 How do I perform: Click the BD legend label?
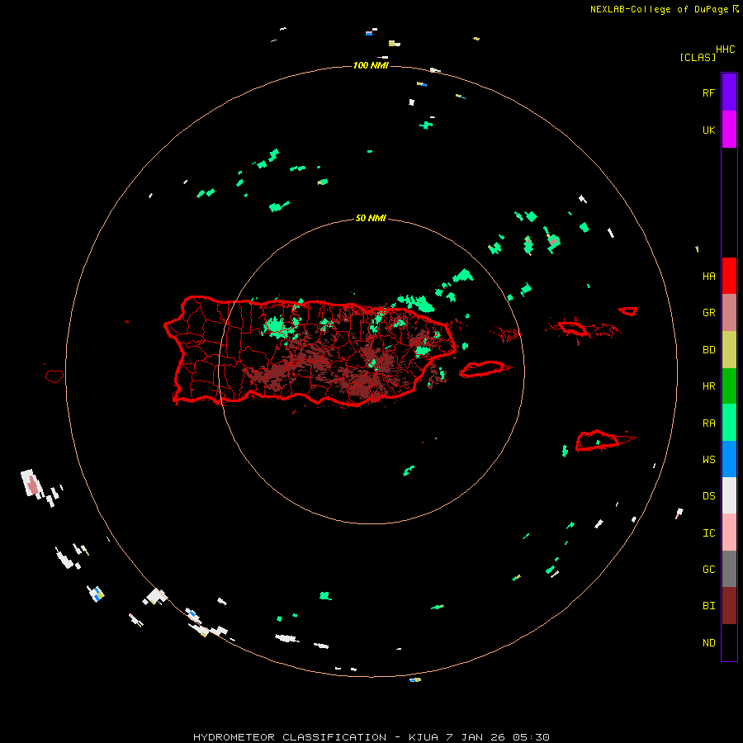coord(708,350)
